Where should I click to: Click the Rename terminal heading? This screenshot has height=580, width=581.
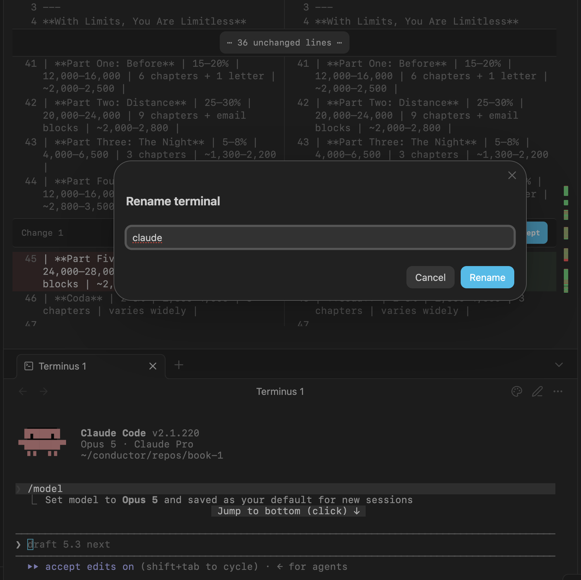click(x=173, y=201)
